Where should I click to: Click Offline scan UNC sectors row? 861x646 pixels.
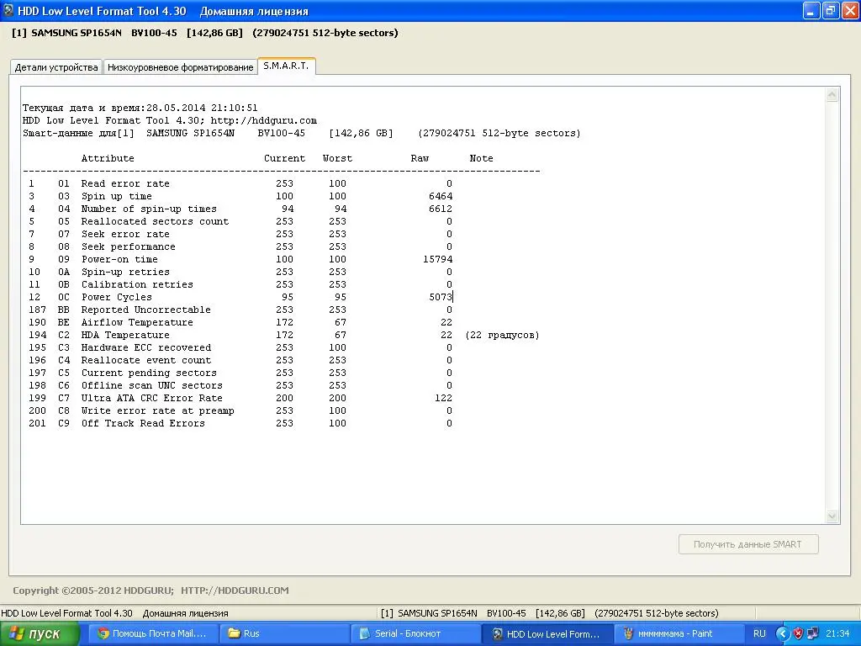pyautogui.click(x=240, y=385)
